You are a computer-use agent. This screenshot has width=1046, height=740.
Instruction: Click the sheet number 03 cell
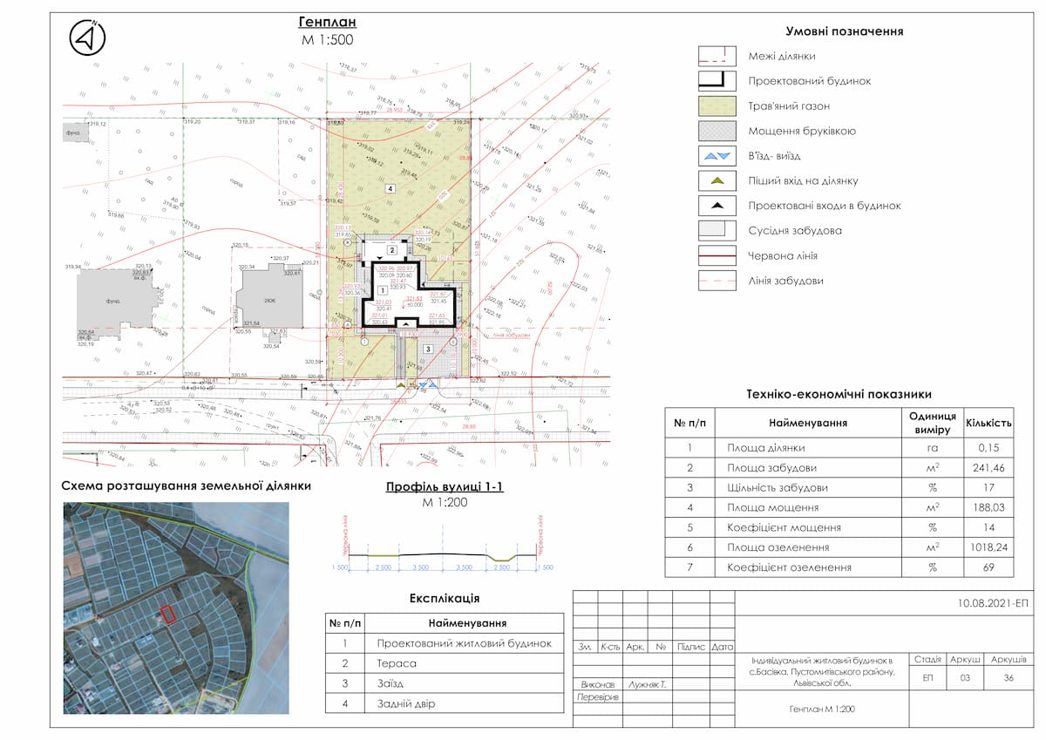coord(965,678)
